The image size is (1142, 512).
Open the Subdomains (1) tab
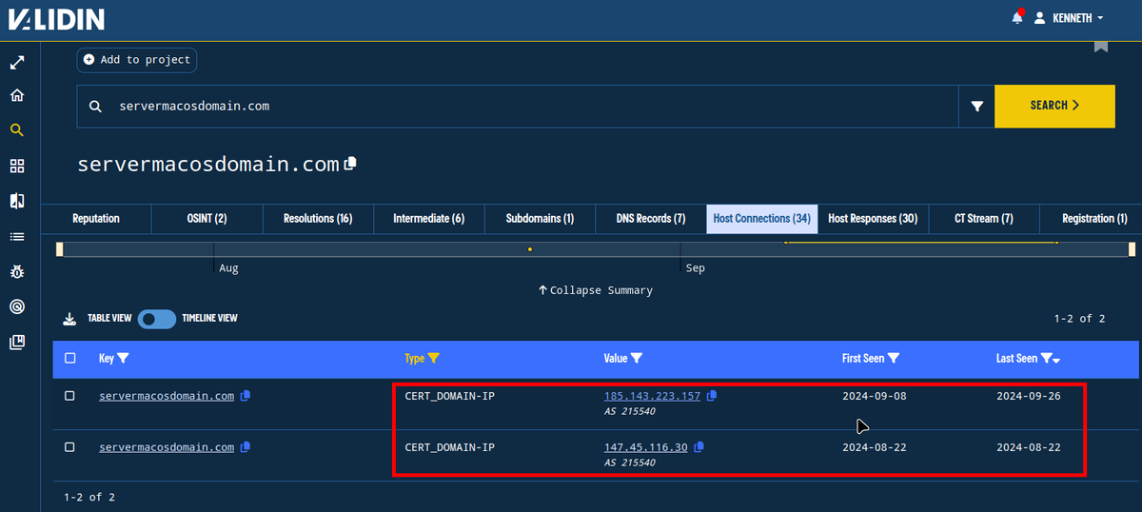coord(540,218)
